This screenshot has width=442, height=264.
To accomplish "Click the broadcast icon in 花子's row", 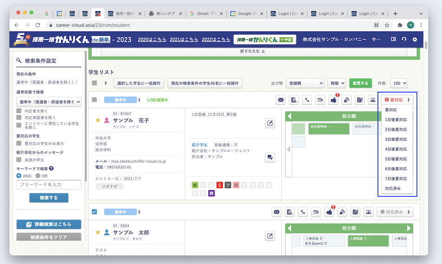I will (346, 100).
